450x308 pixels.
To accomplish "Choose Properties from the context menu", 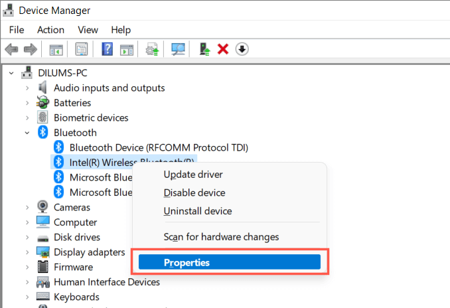I will pyautogui.click(x=229, y=262).
